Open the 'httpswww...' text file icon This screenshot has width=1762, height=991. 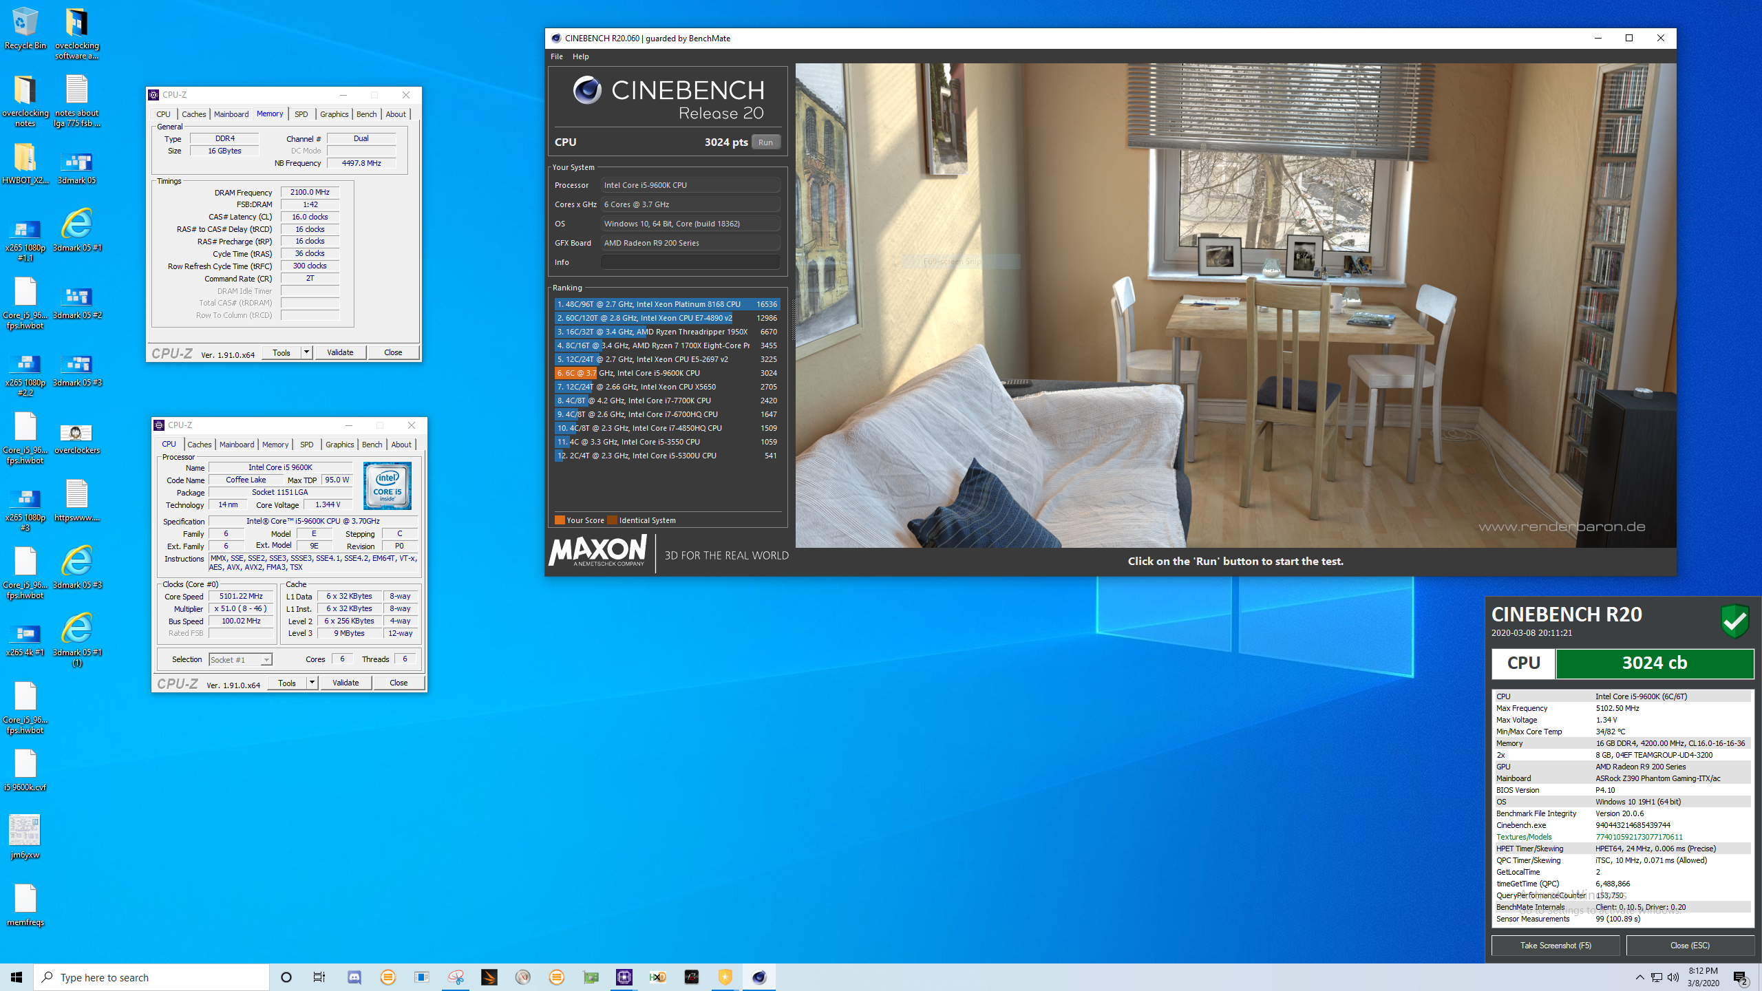[x=77, y=501]
